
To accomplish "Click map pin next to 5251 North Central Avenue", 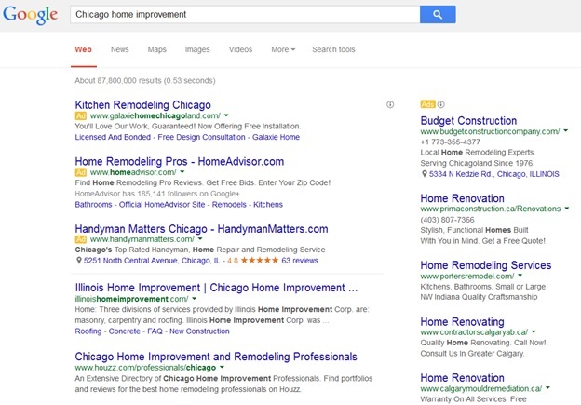I will pos(78,261).
